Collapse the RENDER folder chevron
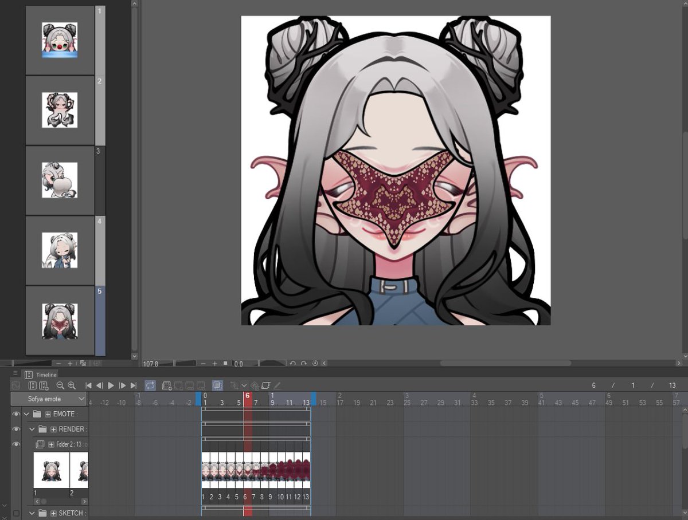The image size is (688, 520). 32,429
